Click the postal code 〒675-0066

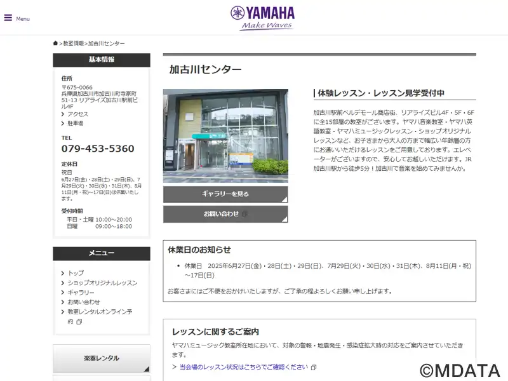coord(77,88)
